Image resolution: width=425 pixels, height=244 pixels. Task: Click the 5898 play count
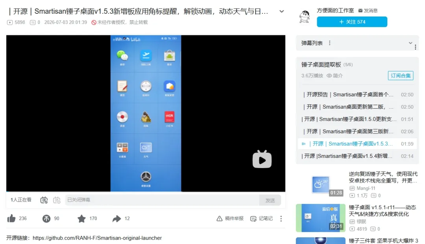pos(16,22)
